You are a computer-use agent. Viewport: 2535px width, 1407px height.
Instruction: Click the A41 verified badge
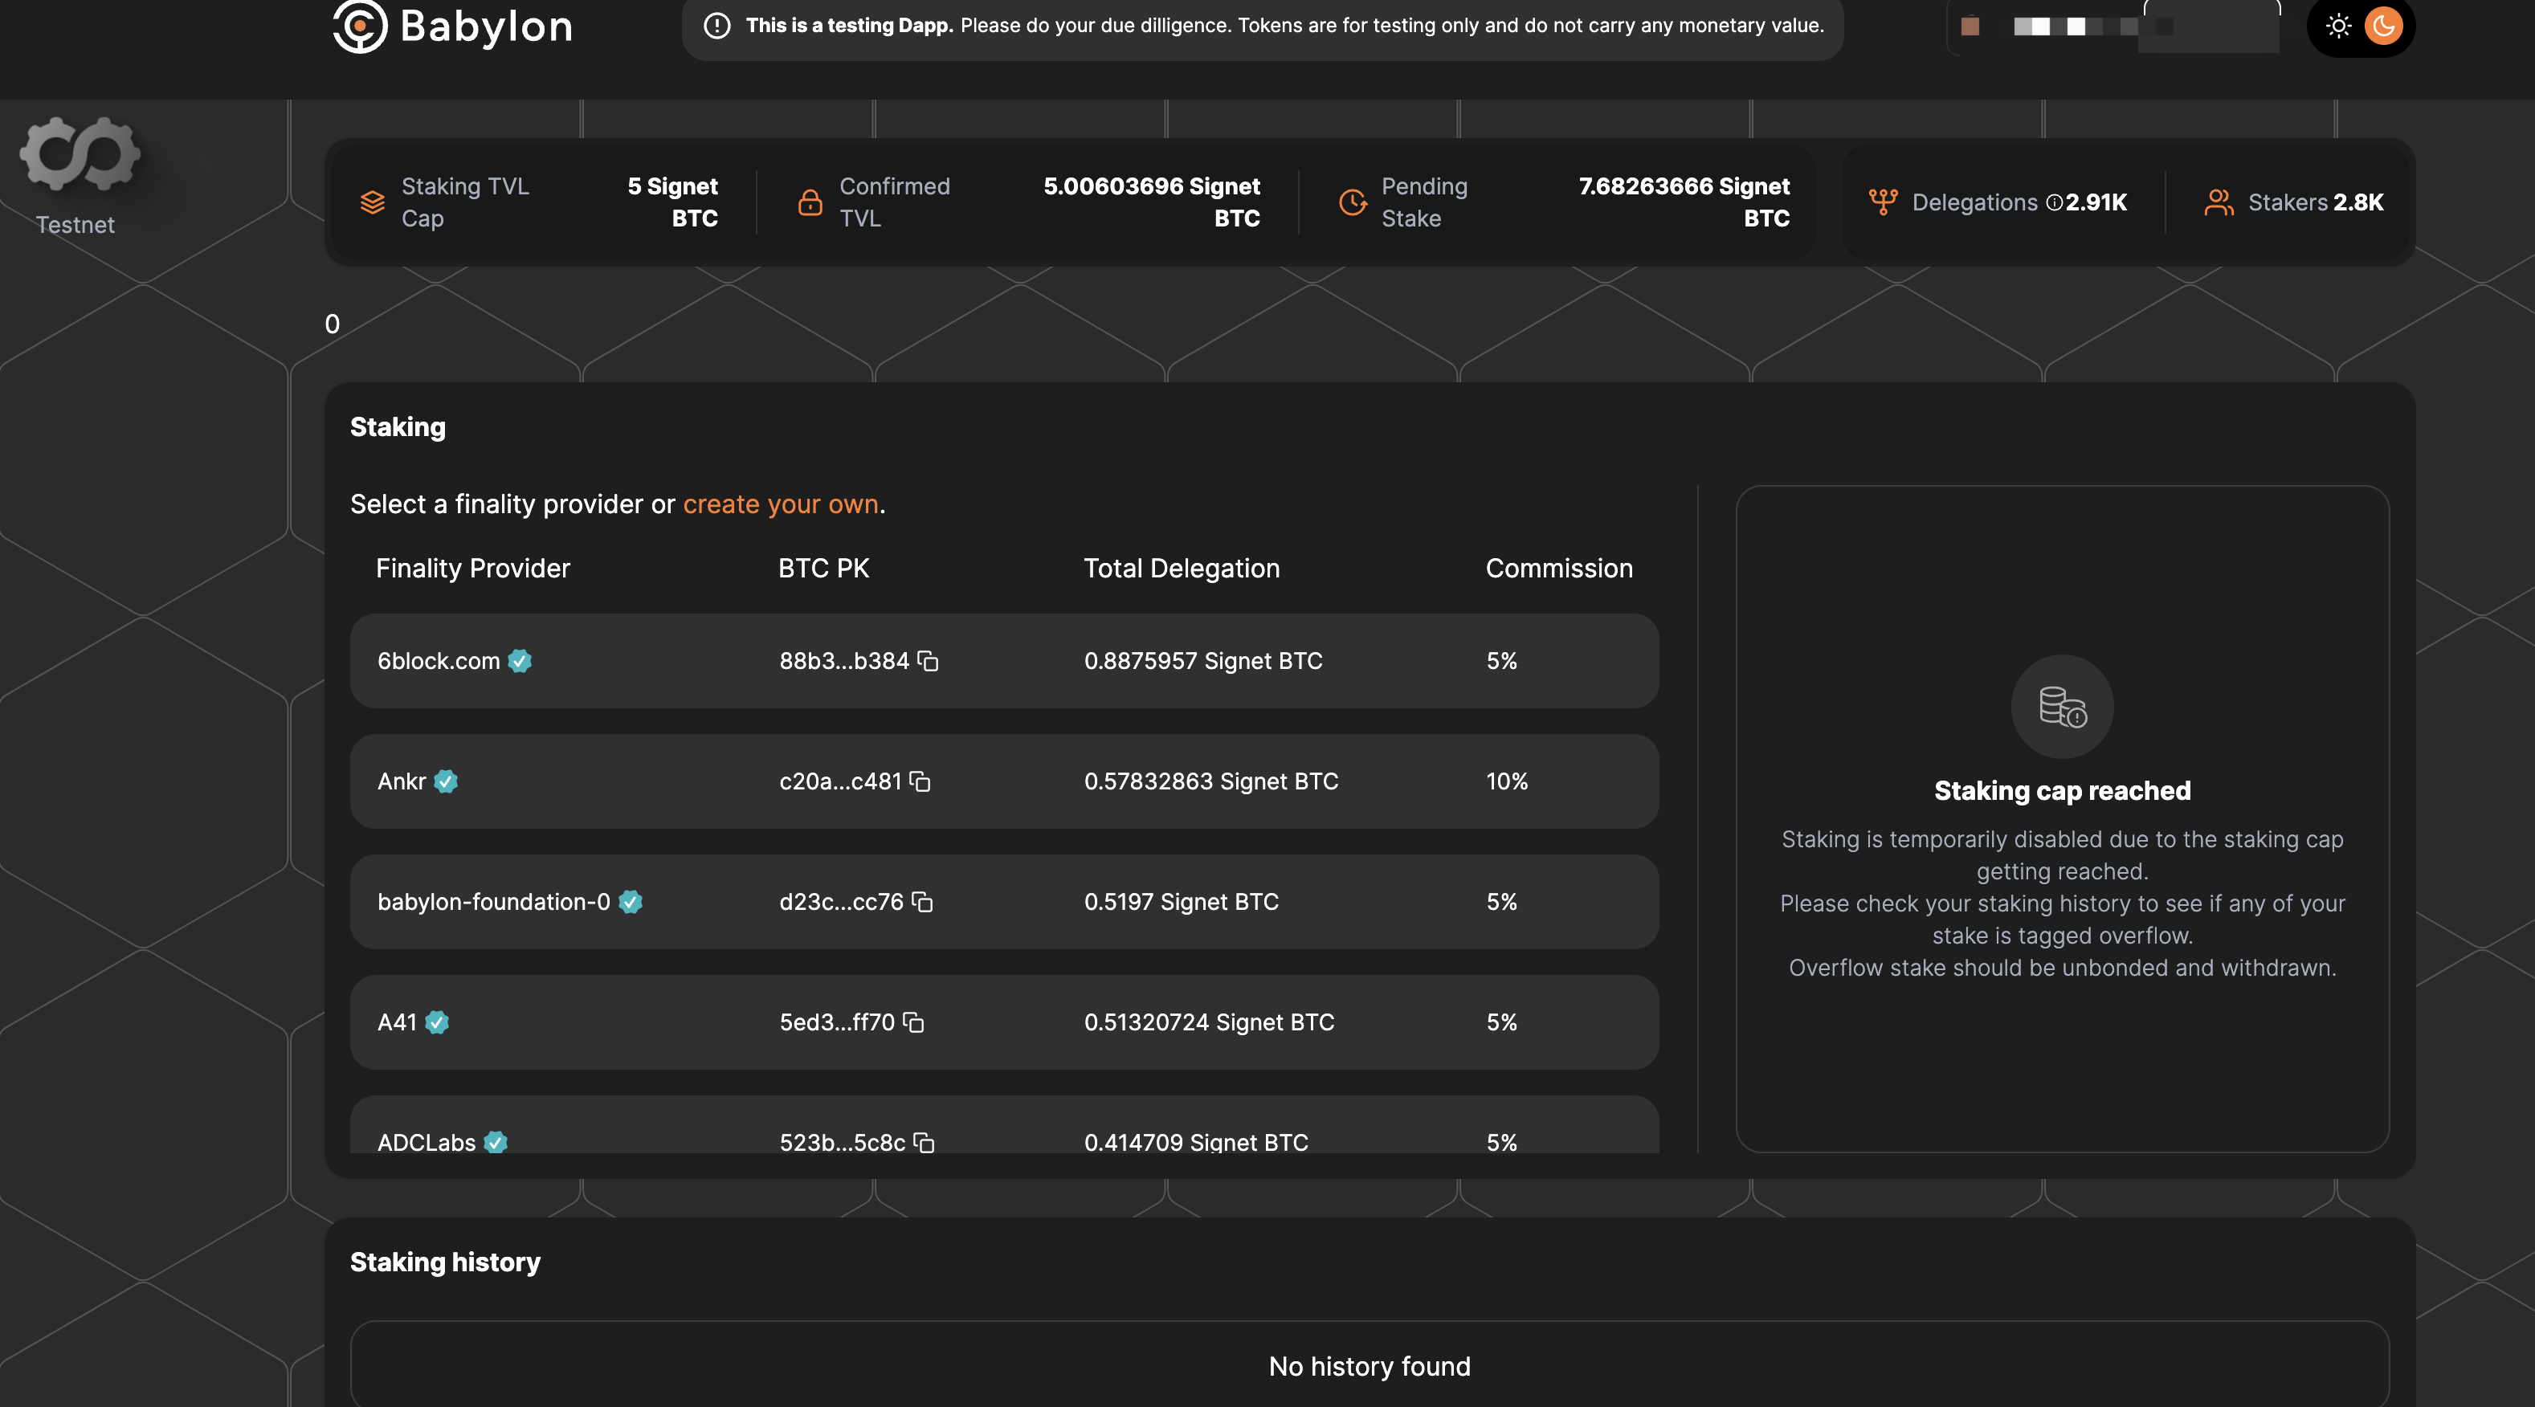tap(437, 1022)
